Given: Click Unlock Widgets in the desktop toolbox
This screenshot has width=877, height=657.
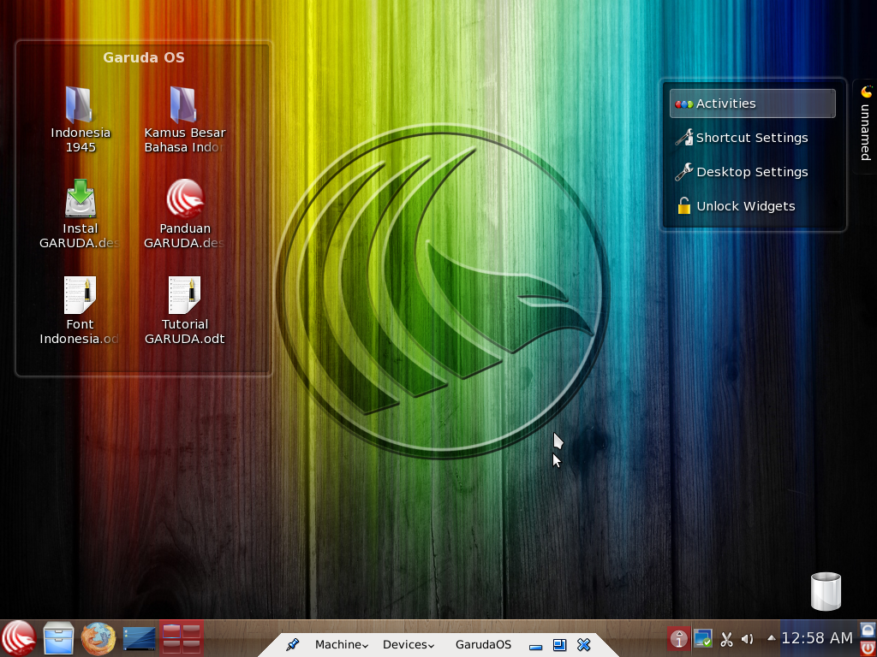Looking at the screenshot, I should (x=746, y=206).
